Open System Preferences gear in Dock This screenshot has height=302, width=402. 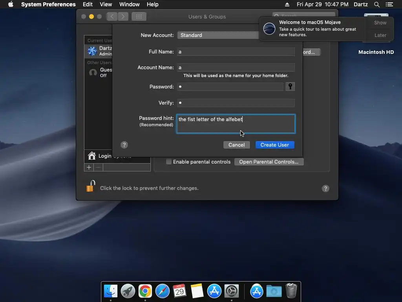pos(232,291)
